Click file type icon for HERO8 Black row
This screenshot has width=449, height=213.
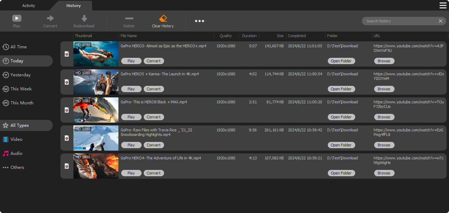click(x=67, y=110)
